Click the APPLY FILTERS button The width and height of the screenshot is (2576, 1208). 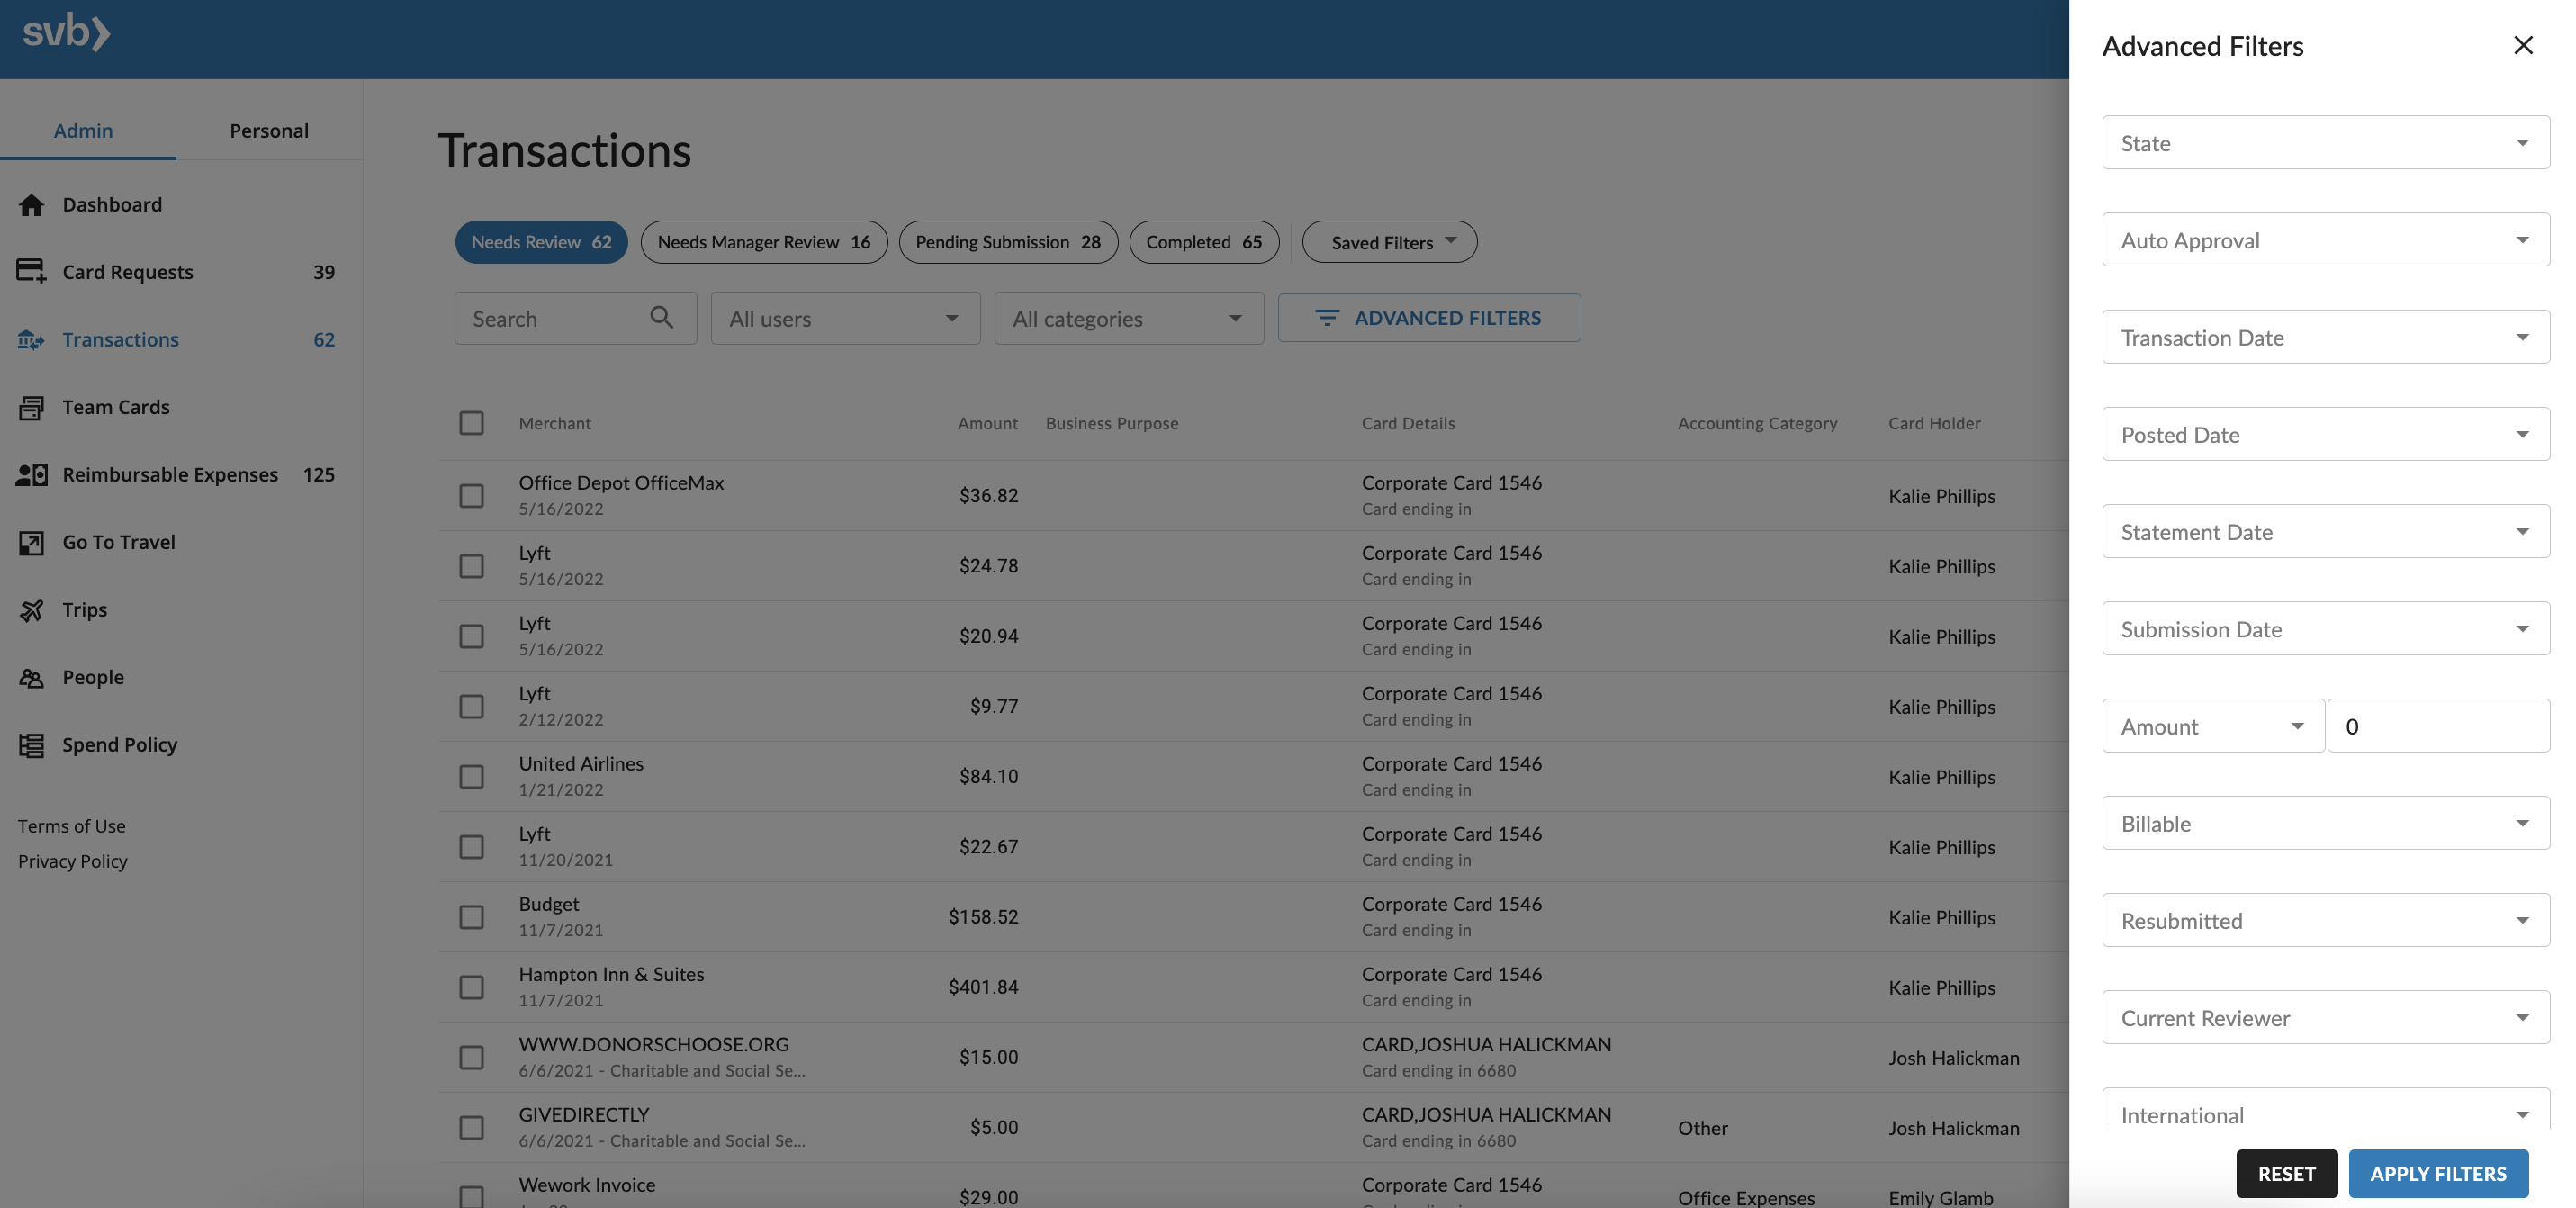tap(2438, 1173)
